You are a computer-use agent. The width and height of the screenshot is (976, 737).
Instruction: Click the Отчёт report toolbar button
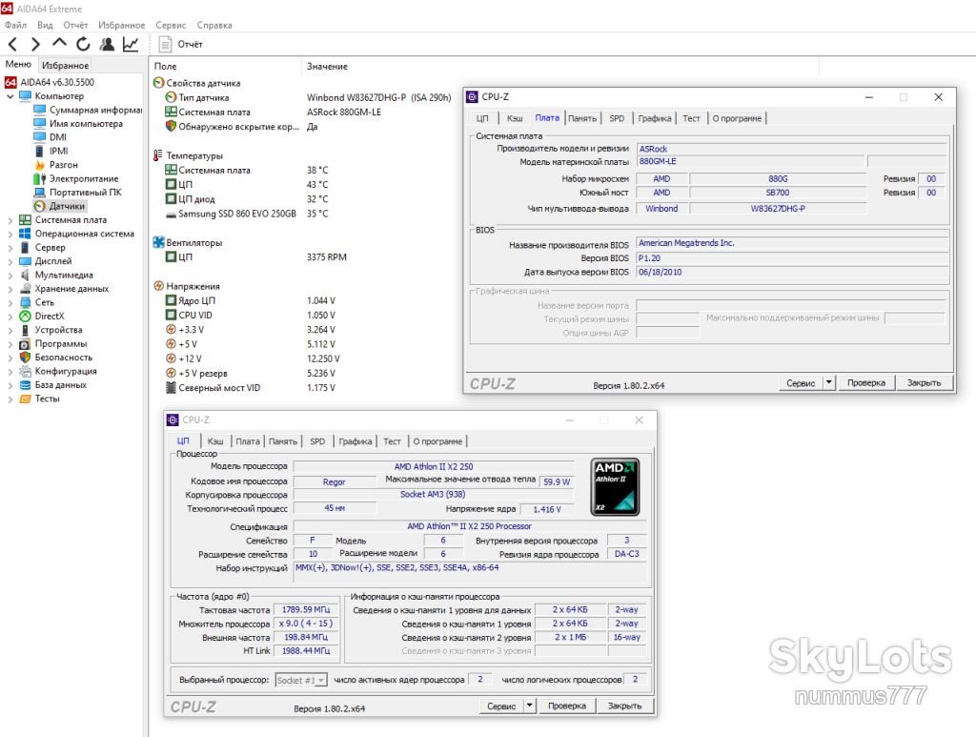[180, 44]
